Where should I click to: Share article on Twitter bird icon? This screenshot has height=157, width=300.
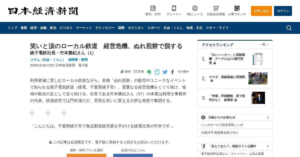point(165,72)
